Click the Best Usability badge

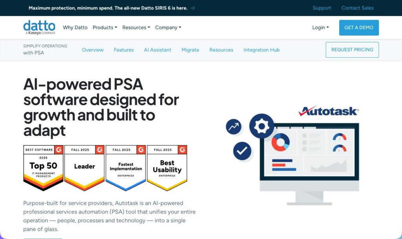click(167, 168)
